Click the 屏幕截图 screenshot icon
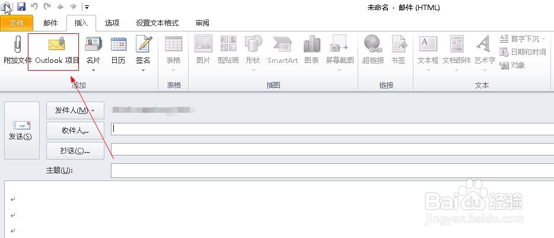554x238 pixels. 339,43
